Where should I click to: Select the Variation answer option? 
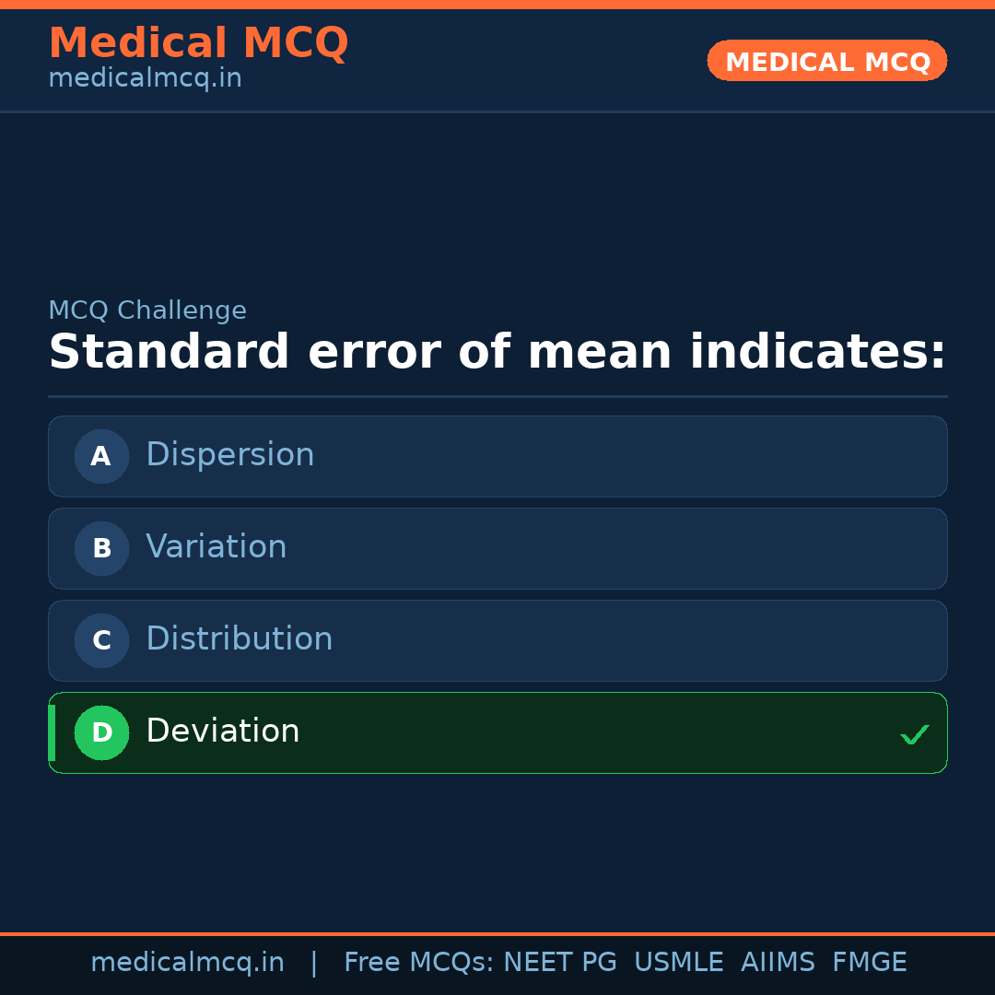[x=497, y=548]
